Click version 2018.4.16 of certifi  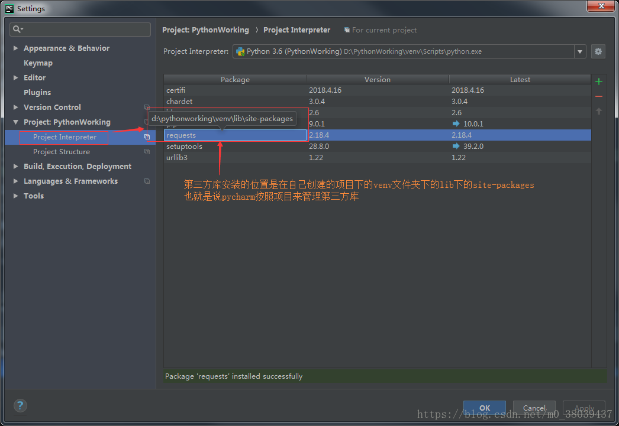[325, 90]
